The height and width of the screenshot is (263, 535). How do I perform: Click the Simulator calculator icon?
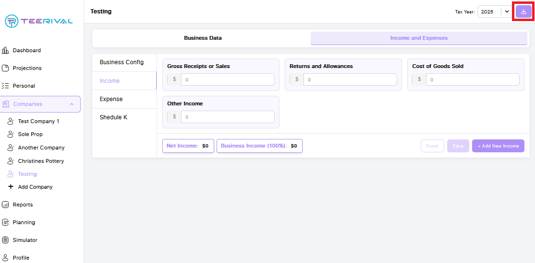click(5, 240)
